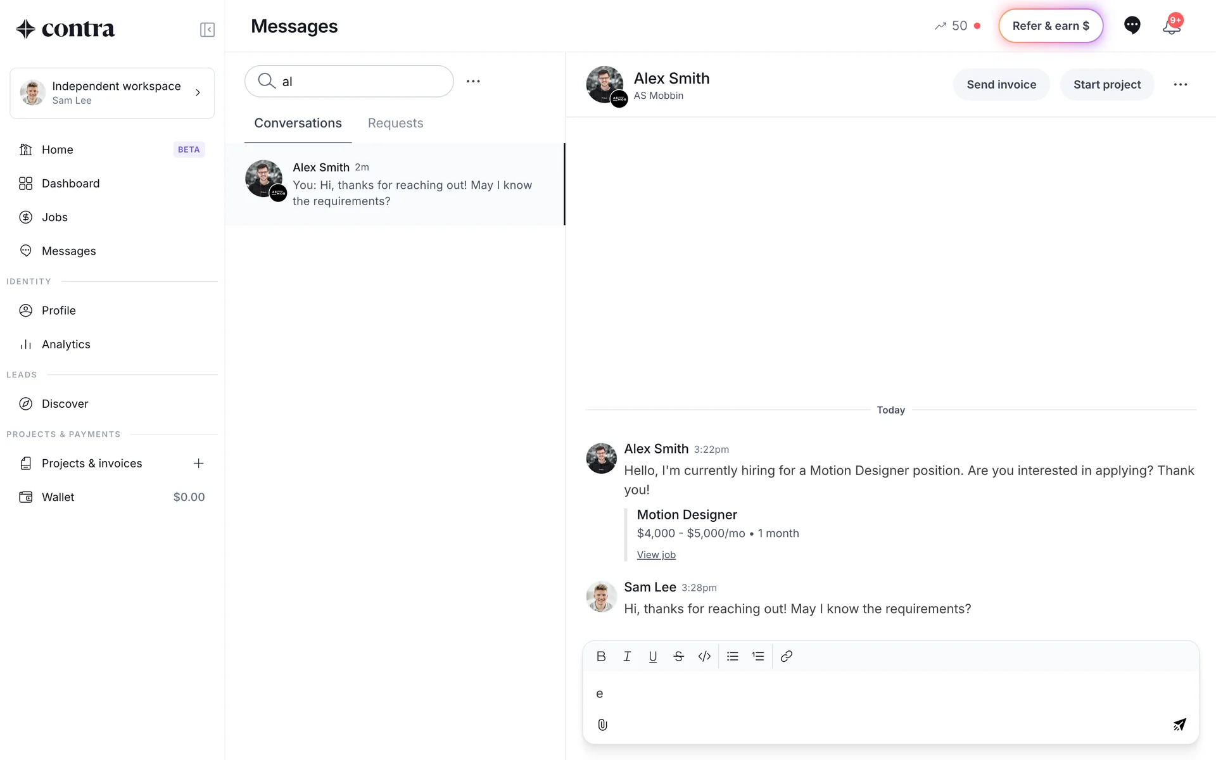1216x760 pixels.
Task: Insert code block formatting
Action: tap(704, 656)
